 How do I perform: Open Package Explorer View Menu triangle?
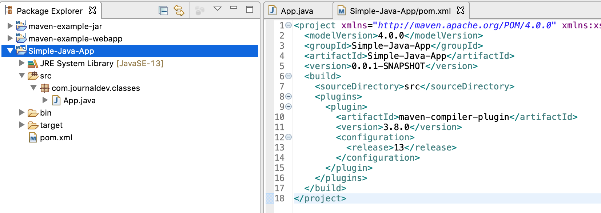tap(218, 9)
